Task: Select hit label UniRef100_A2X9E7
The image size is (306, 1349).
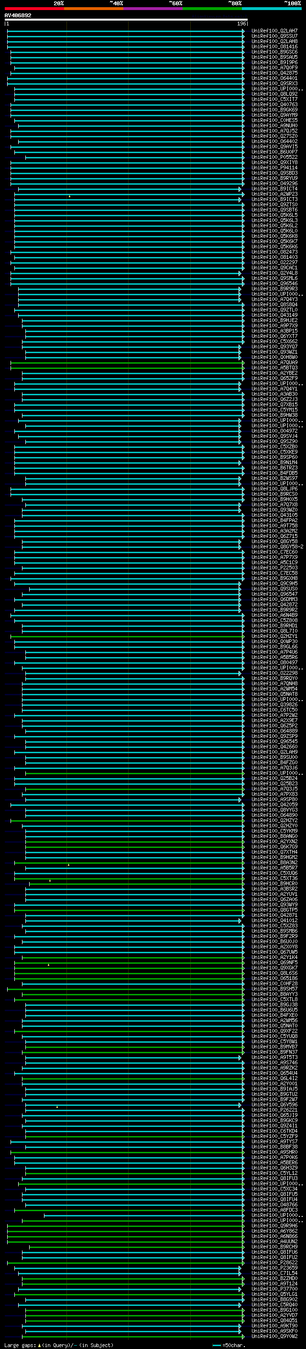Action: [274, 721]
